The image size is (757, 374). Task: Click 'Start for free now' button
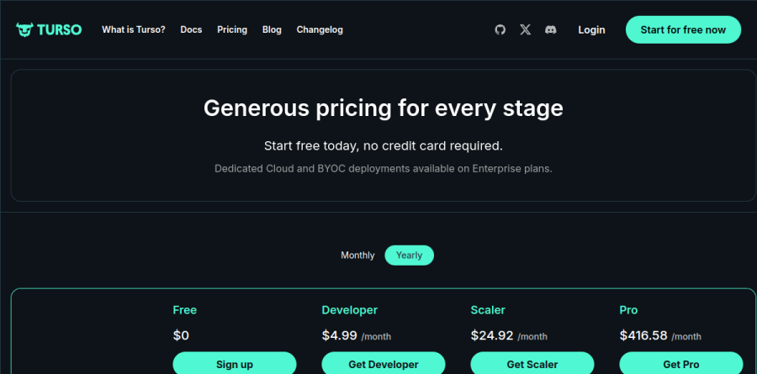pyautogui.click(x=683, y=29)
